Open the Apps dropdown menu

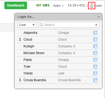58,6
